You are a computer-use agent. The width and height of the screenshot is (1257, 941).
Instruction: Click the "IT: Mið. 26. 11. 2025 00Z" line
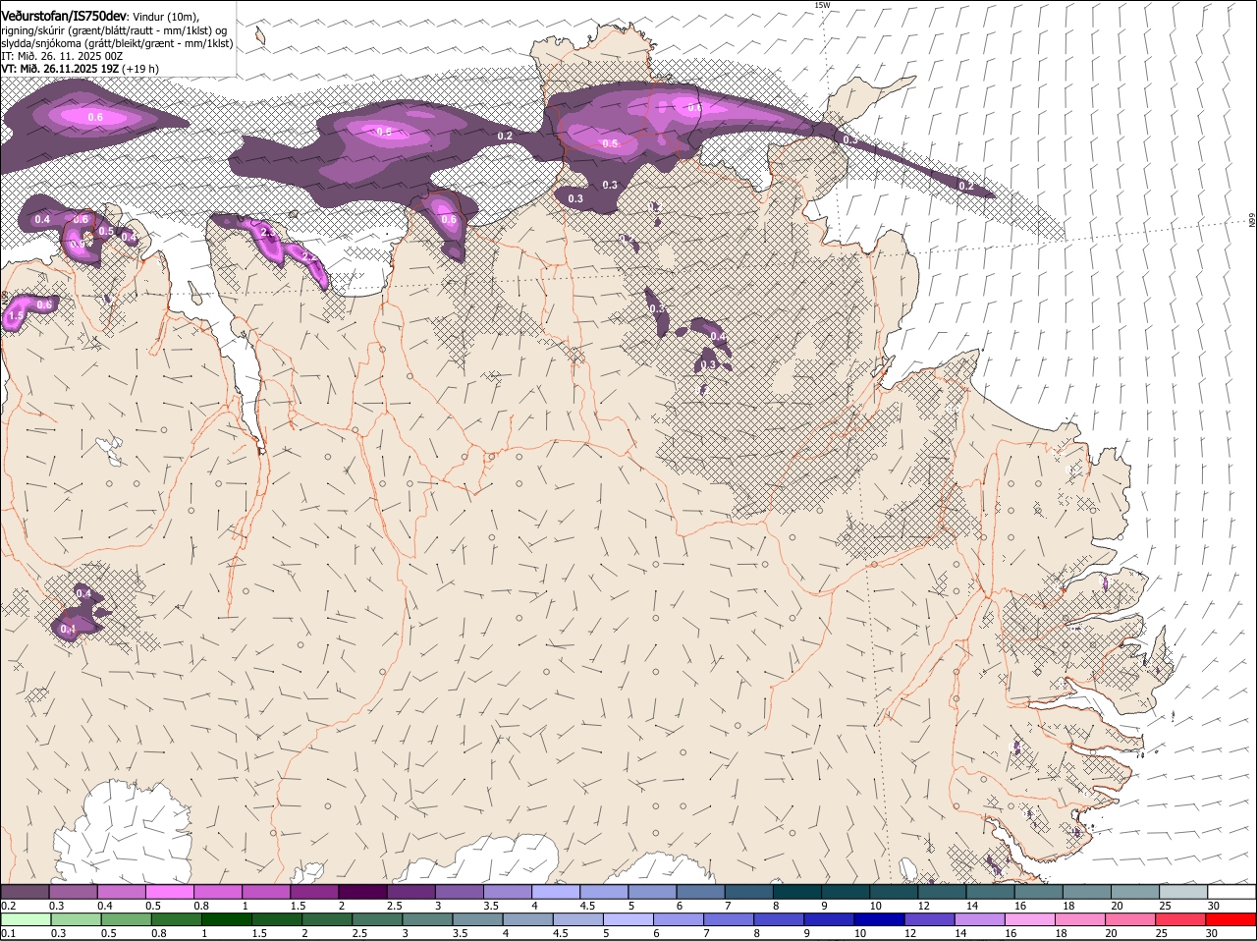62,56
